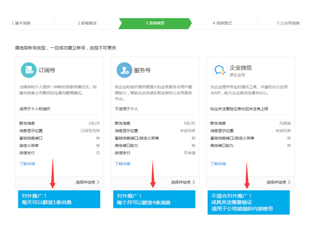Go to step 4 信息登记

[x=222, y=23]
